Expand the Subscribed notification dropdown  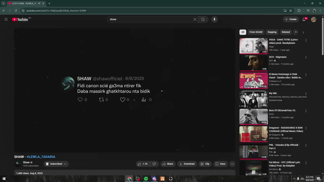click(x=56, y=164)
